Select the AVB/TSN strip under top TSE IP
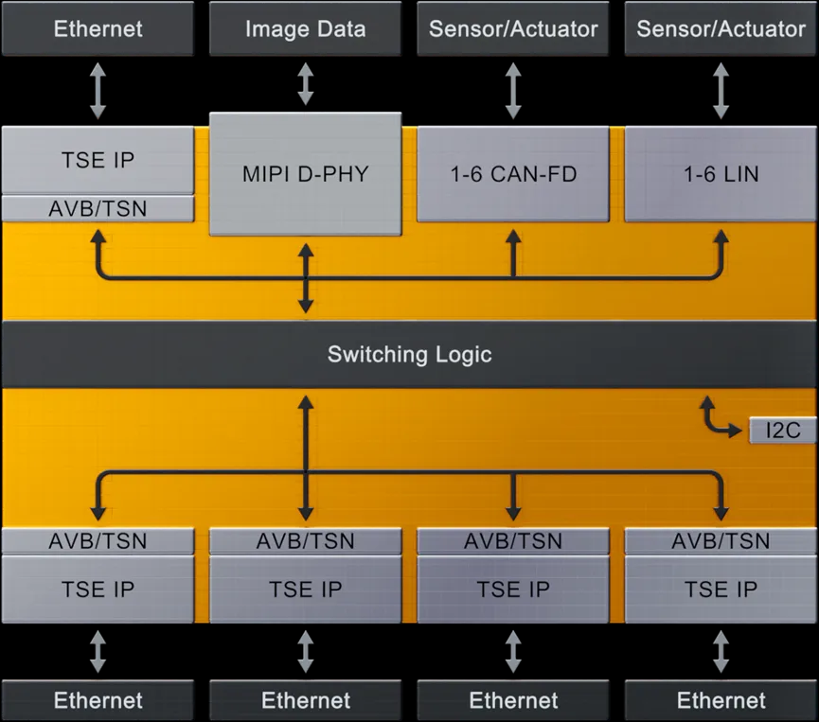The width and height of the screenshot is (819, 722). click(98, 209)
